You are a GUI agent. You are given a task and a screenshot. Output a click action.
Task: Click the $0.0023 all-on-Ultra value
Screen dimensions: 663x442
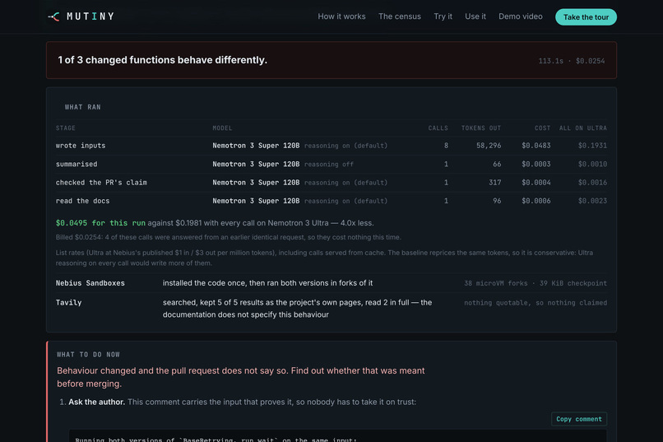[592, 201]
